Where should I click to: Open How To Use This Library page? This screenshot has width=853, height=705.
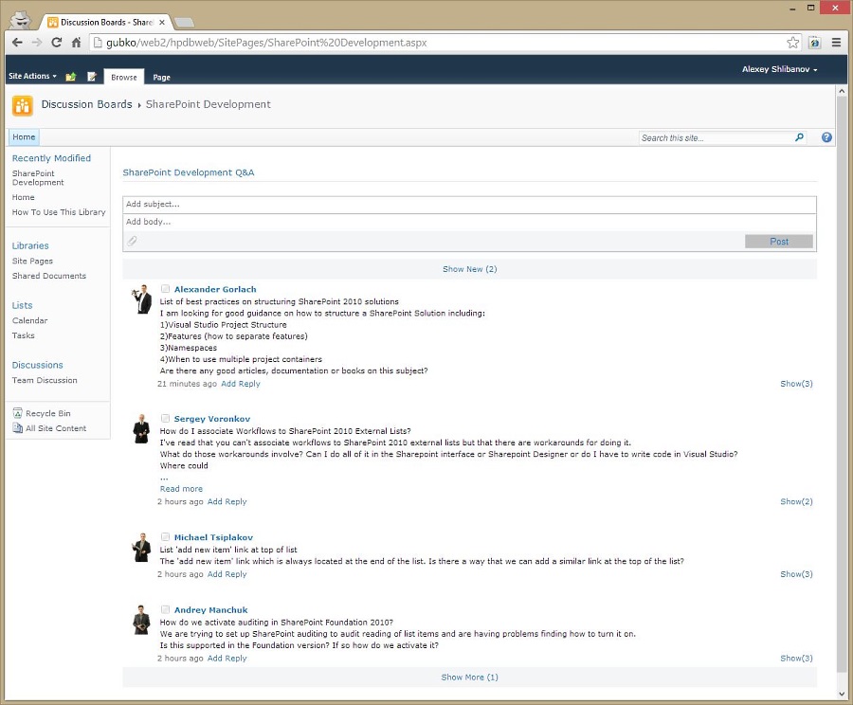[x=59, y=212]
